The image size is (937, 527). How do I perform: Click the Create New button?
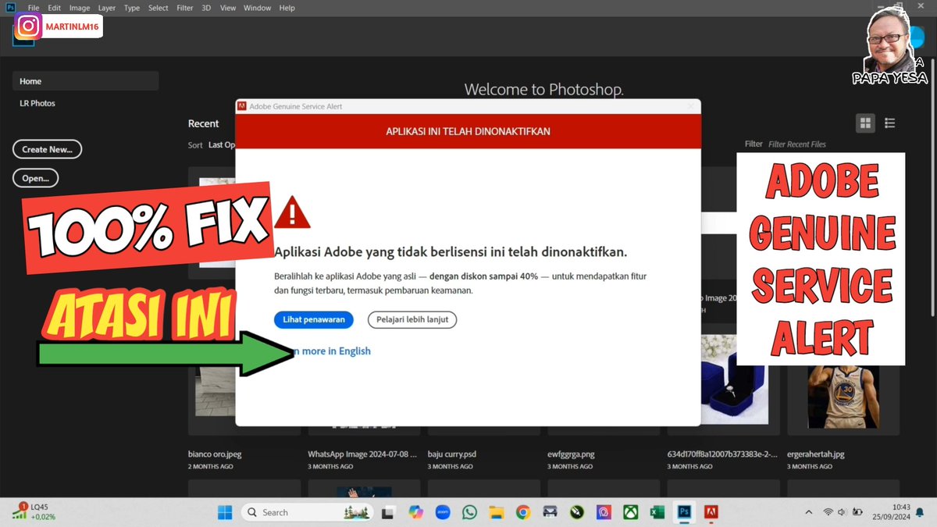click(48, 149)
